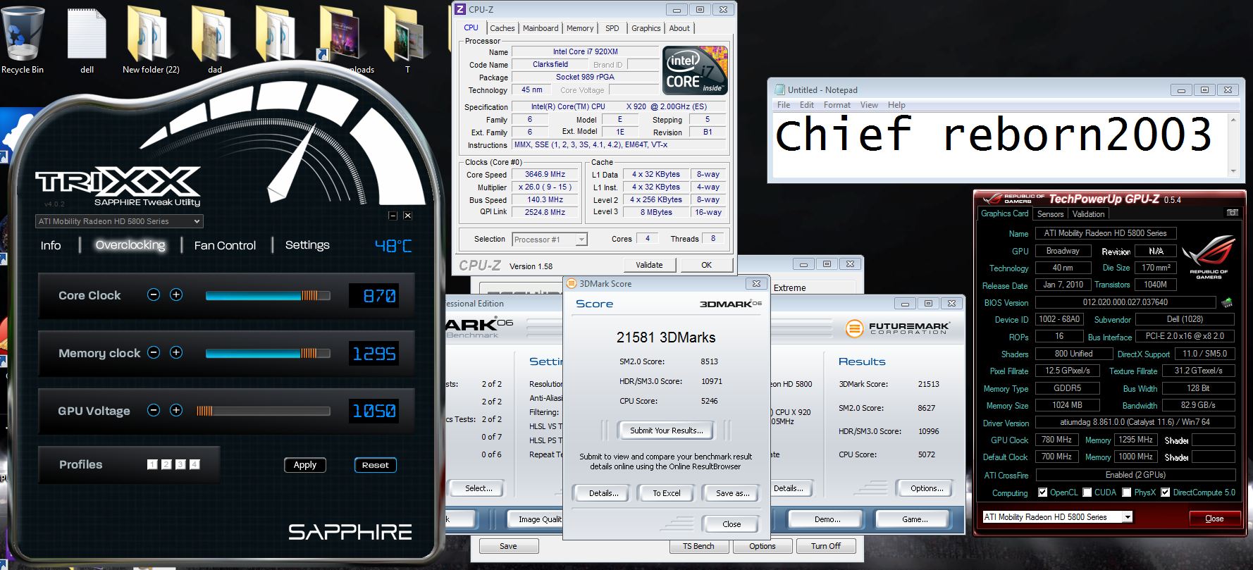The width and height of the screenshot is (1253, 570).
Task: Open the TRIXX Fan Control tab
Action: pyautogui.click(x=225, y=245)
